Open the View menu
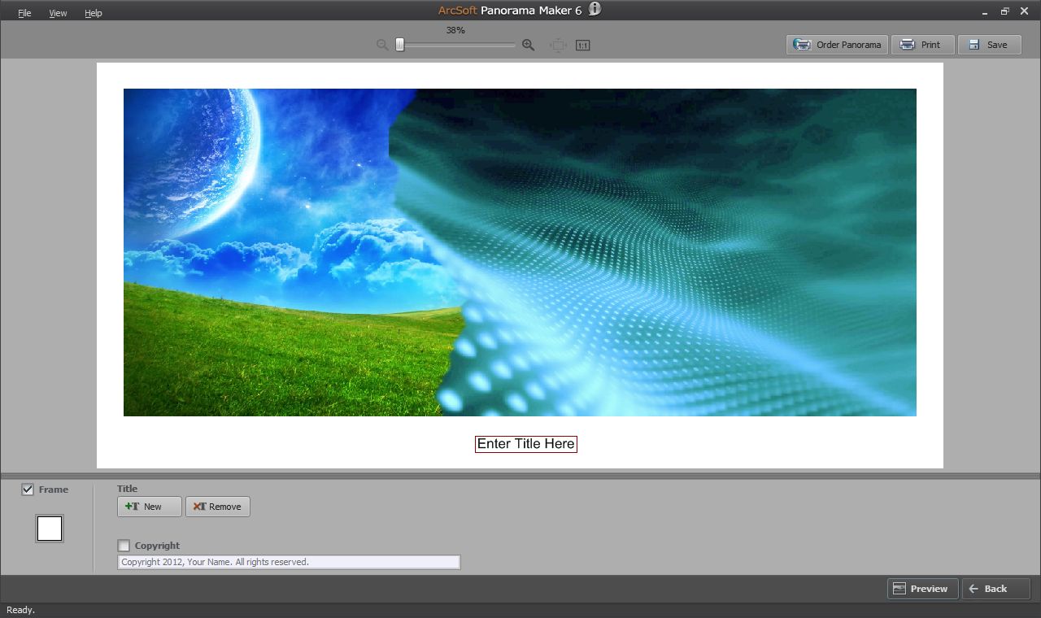Screen dimensions: 1041x618 (58, 13)
